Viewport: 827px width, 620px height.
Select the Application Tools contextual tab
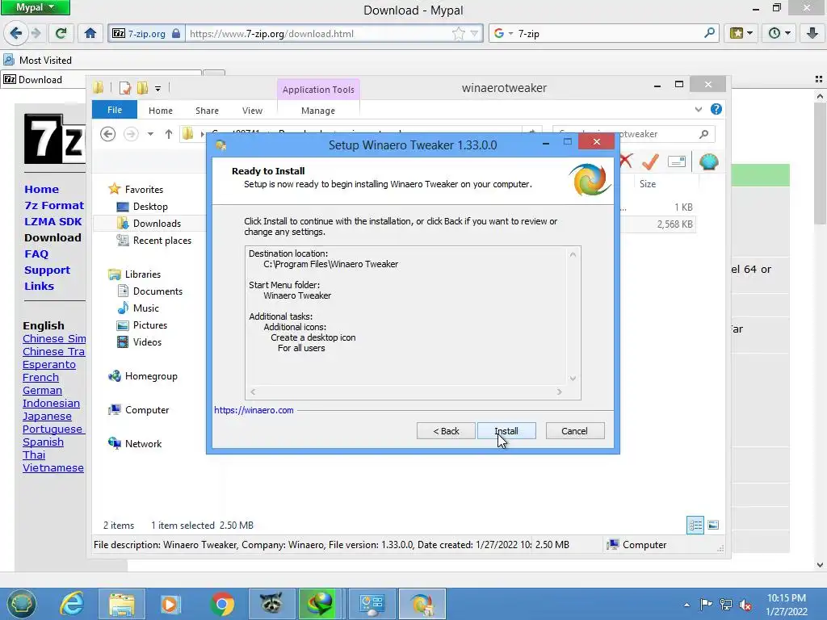coord(318,90)
